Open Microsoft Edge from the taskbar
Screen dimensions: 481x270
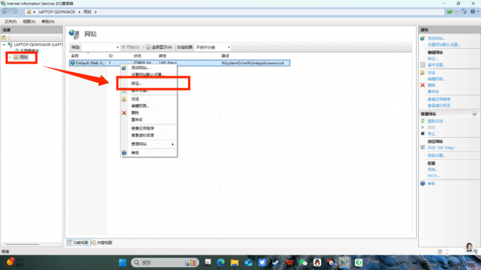(221, 263)
